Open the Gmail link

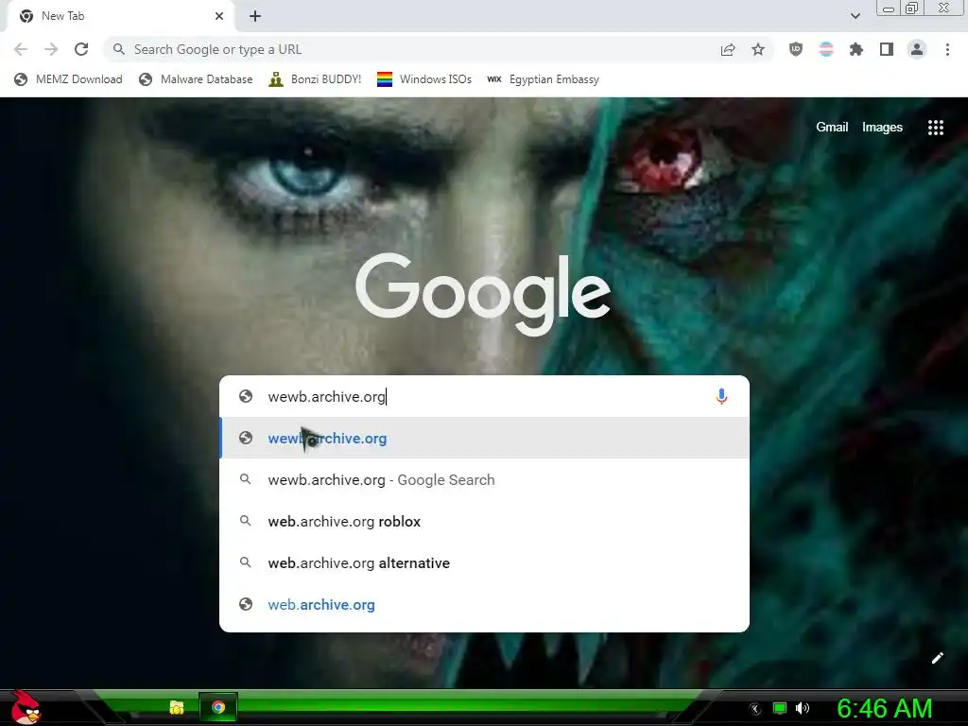(832, 128)
